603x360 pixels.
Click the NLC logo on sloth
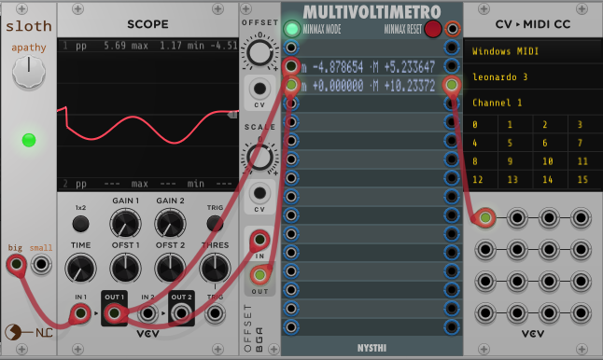click(x=29, y=332)
